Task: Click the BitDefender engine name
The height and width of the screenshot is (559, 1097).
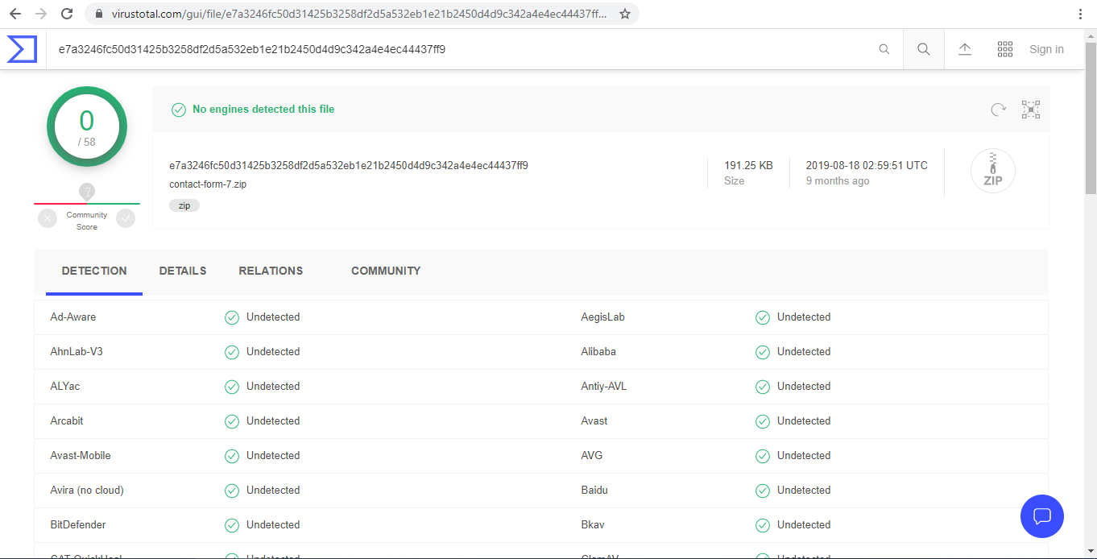Action: (x=78, y=525)
